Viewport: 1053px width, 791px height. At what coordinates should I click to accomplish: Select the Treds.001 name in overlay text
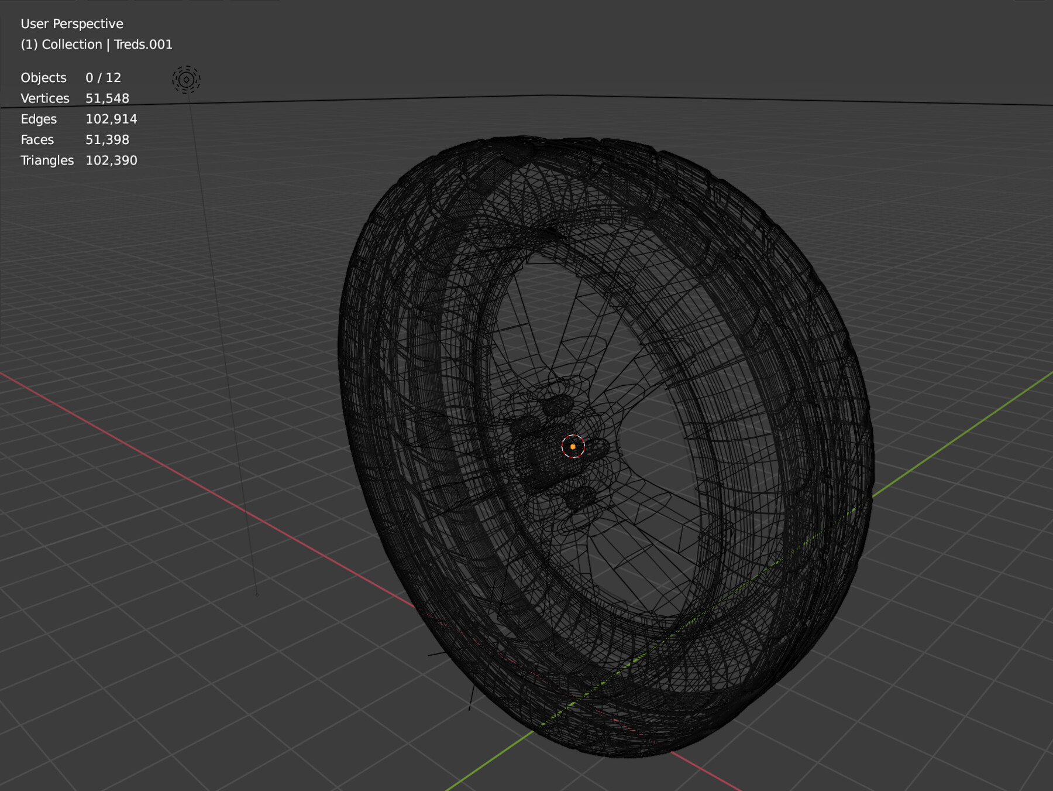point(144,44)
